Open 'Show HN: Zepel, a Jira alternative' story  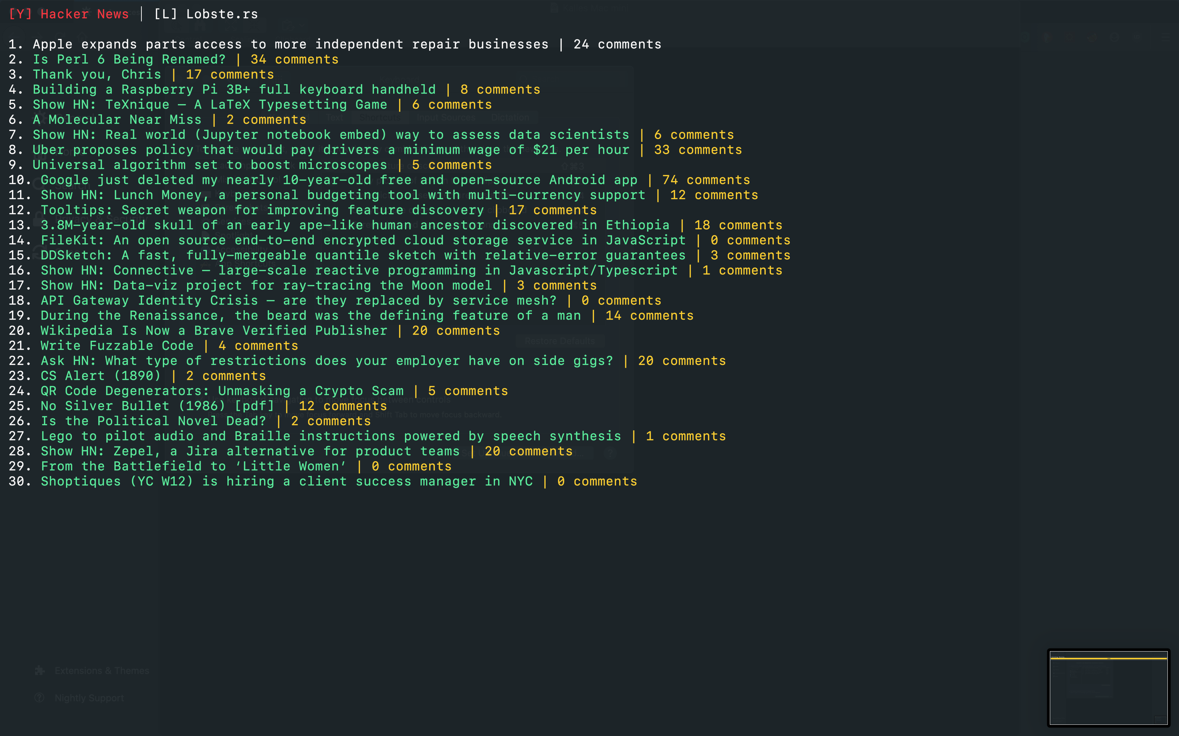(251, 452)
